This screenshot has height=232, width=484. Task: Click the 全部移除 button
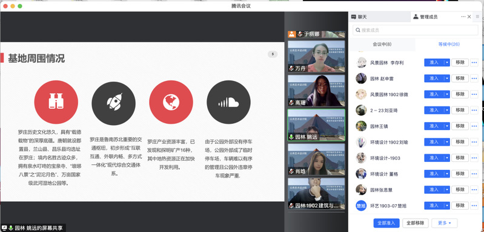tap(416, 223)
